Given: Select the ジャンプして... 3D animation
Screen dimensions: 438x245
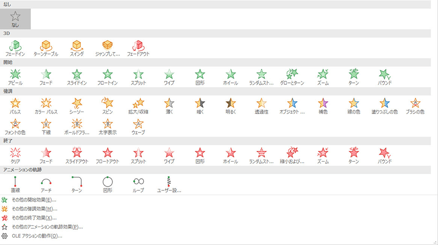Looking at the screenshot, I should tap(108, 48).
